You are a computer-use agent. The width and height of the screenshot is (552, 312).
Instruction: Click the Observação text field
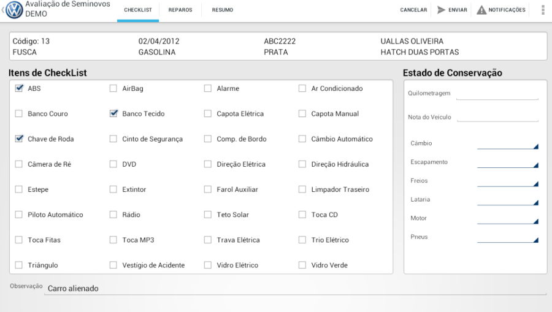pos(294,288)
